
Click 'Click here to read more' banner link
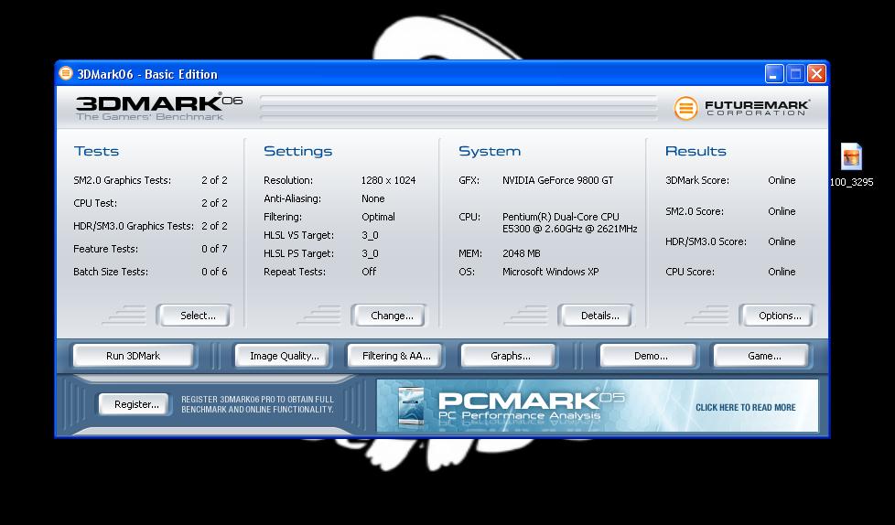(x=746, y=407)
